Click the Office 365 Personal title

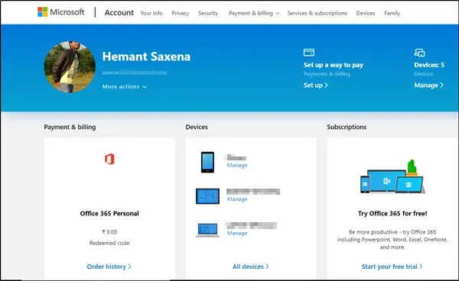[109, 214]
